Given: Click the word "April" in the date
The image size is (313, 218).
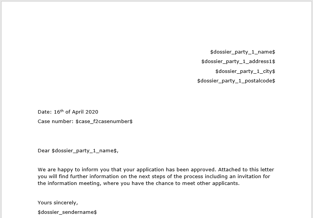Looking at the screenshot, I should (x=78, y=112).
